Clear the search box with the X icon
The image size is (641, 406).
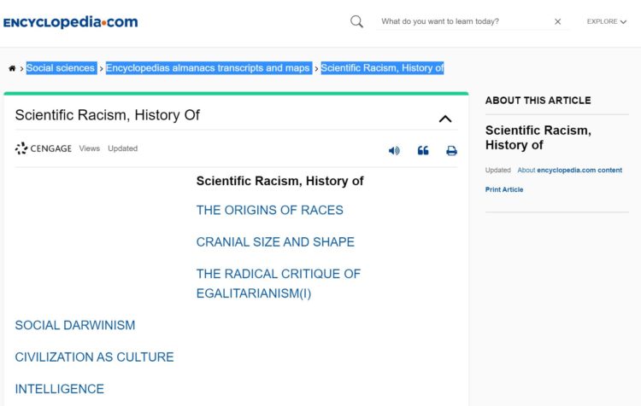[557, 21]
